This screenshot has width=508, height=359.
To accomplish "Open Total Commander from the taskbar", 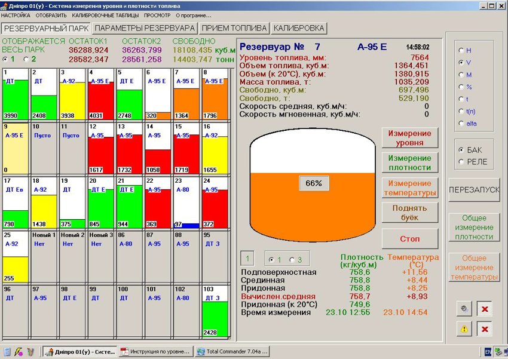I will [232, 352].
